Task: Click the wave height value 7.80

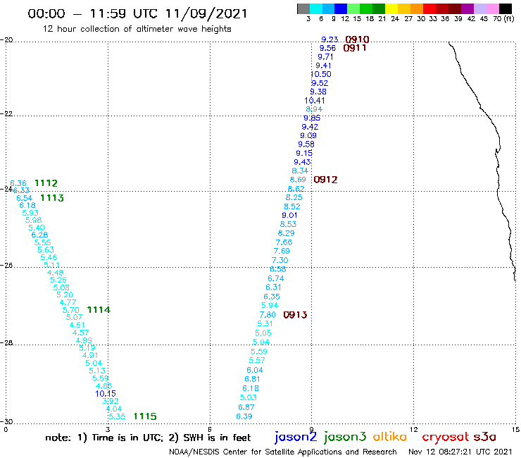Action: point(268,315)
